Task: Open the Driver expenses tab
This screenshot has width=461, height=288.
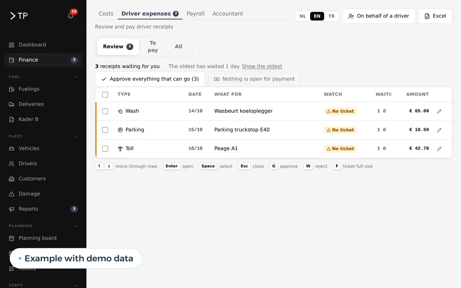Action: (x=150, y=14)
